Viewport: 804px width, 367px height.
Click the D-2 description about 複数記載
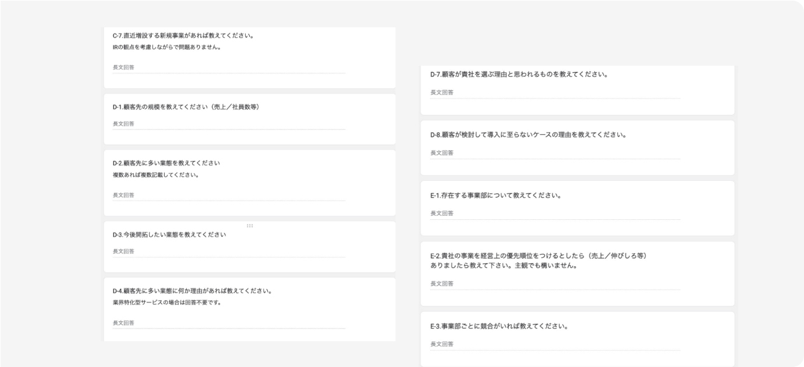[155, 174]
